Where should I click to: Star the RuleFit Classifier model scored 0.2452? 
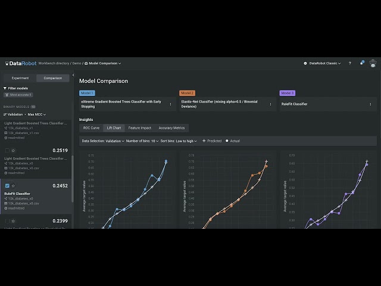[13, 186]
